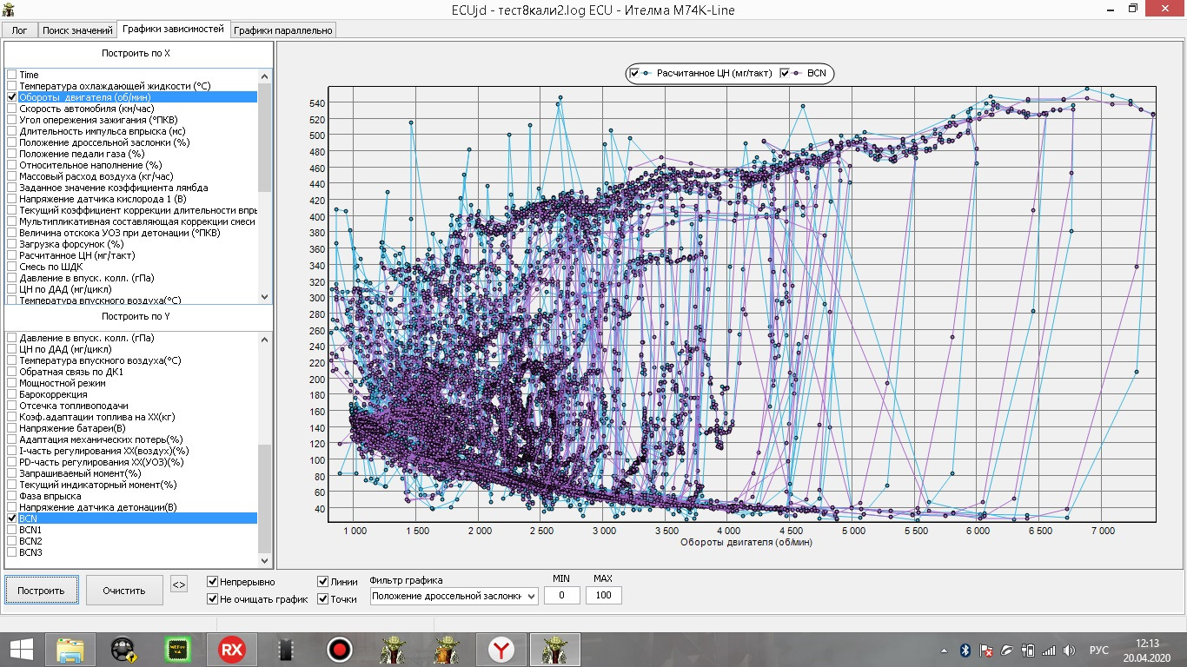Switch to the Графики параллельно tab
The height and width of the screenshot is (667, 1187).
(x=282, y=30)
